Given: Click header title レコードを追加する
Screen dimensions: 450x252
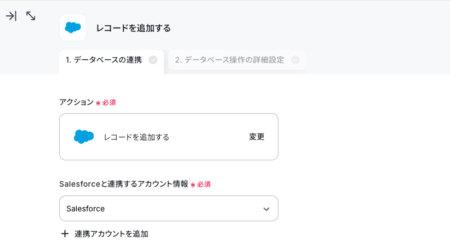Looking at the screenshot, I should click(133, 28).
